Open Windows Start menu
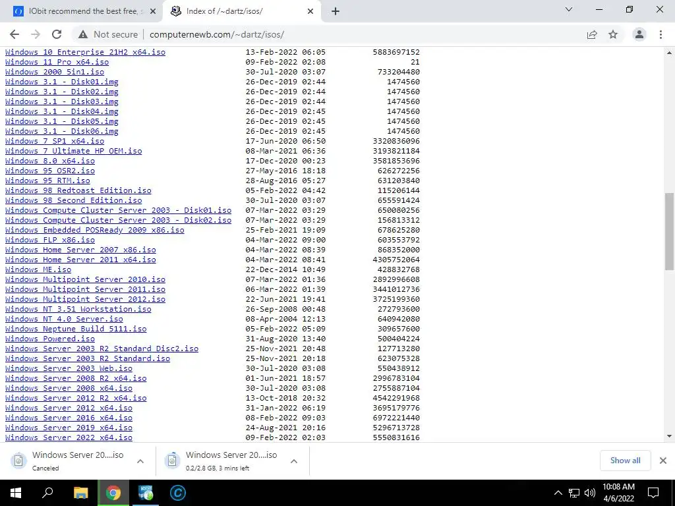This screenshot has height=506, width=675. [x=16, y=493]
